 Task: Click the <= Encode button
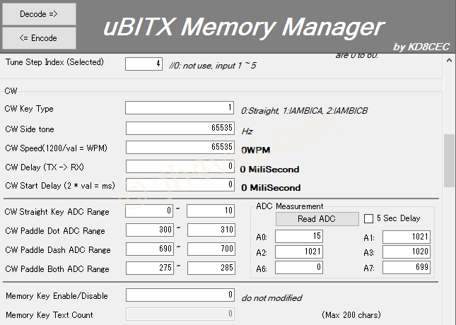pos(40,38)
